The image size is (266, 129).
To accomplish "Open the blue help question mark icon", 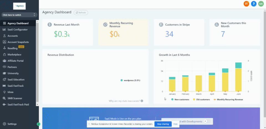I will point(254,4).
